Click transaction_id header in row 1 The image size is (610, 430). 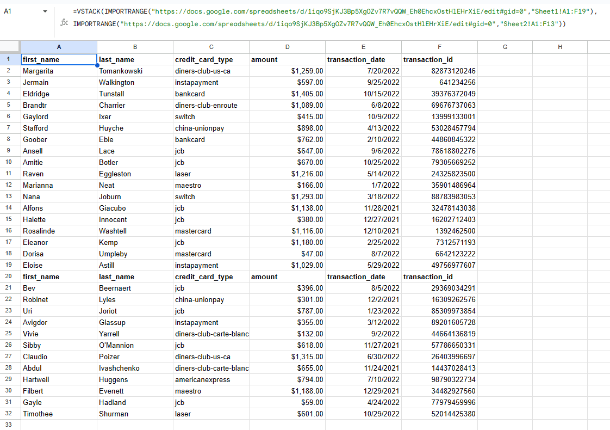click(x=440, y=59)
